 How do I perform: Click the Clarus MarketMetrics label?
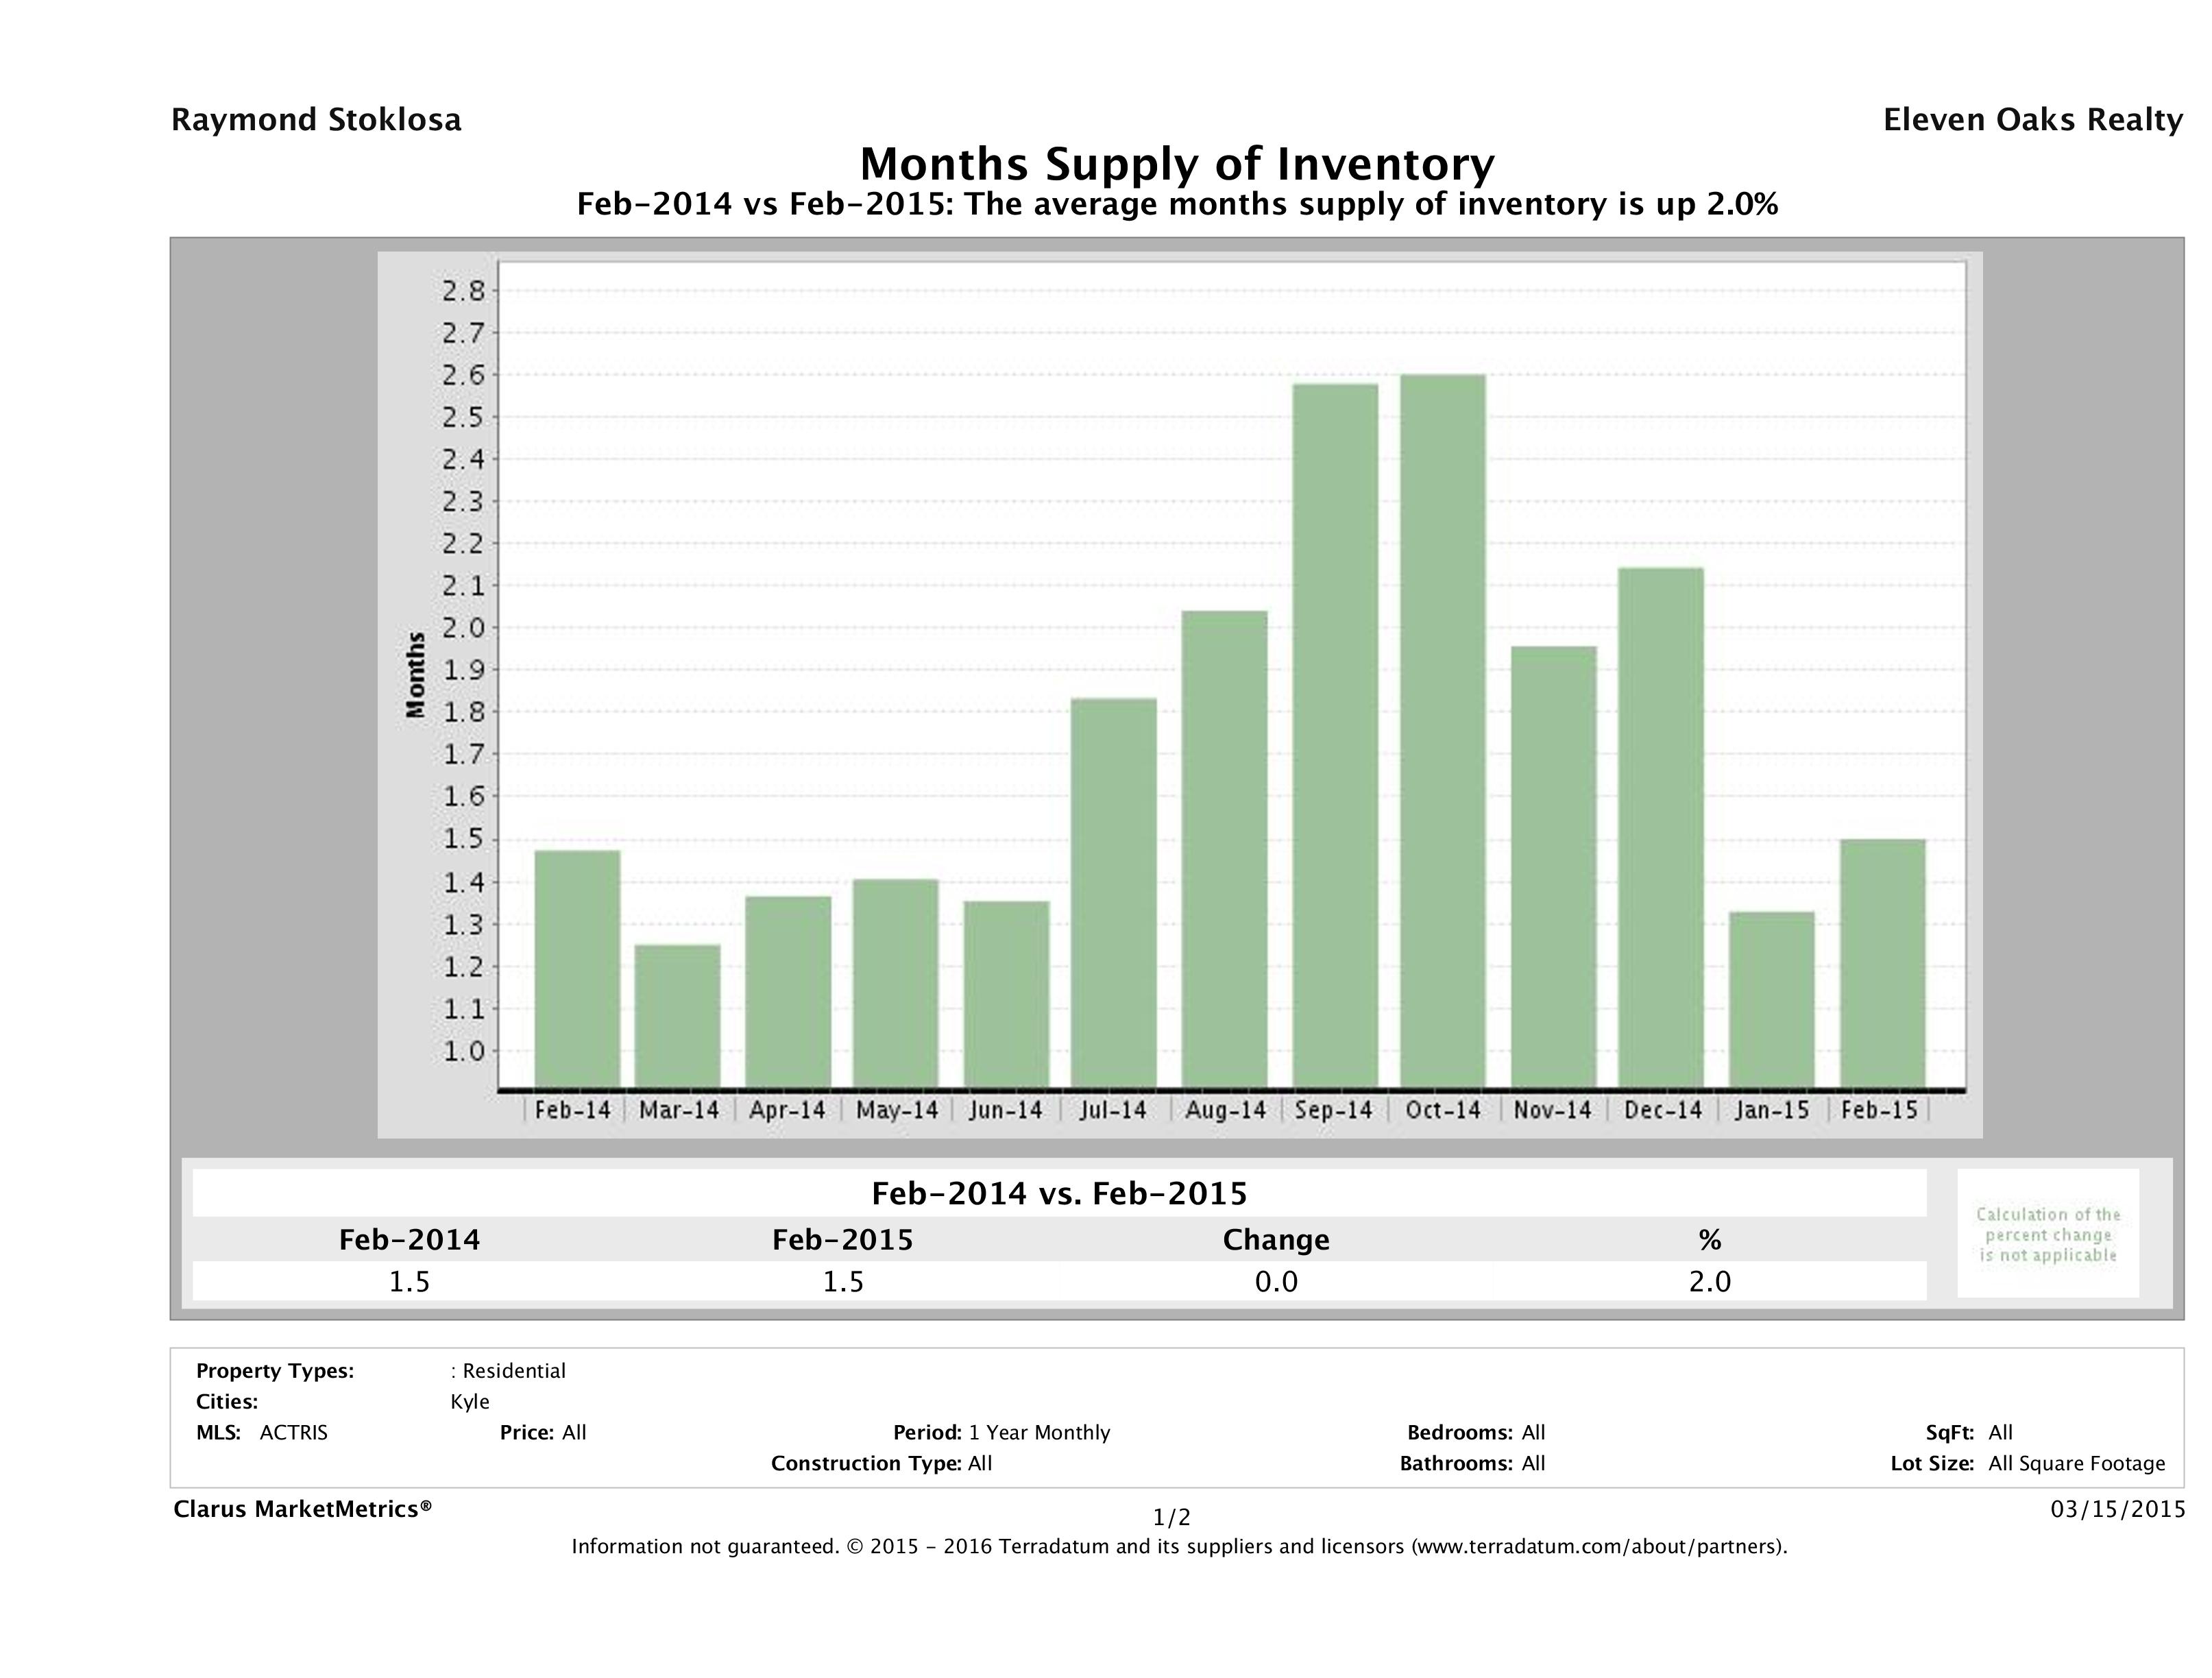(302, 1509)
